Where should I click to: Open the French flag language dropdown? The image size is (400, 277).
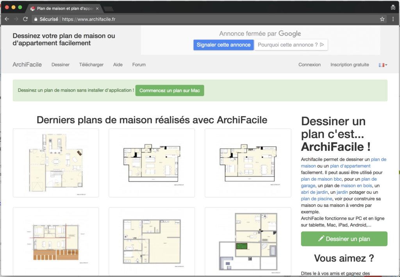(383, 65)
